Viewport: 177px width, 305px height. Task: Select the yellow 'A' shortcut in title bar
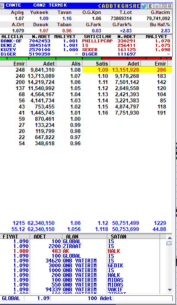click(103, 6)
